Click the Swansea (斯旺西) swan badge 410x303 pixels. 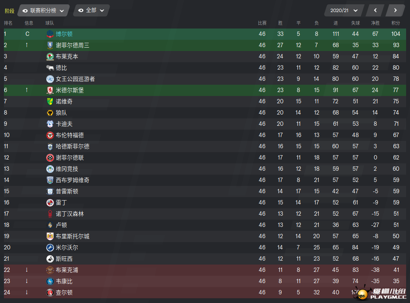(50, 259)
